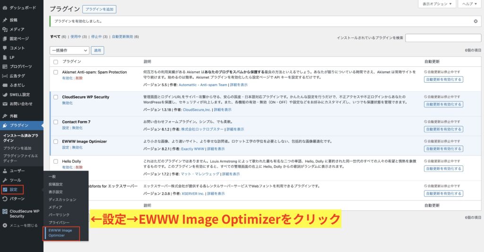The width and height of the screenshot is (484, 252).
Task: Tick the Contact Form 7 checkbox
Action: click(56, 122)
